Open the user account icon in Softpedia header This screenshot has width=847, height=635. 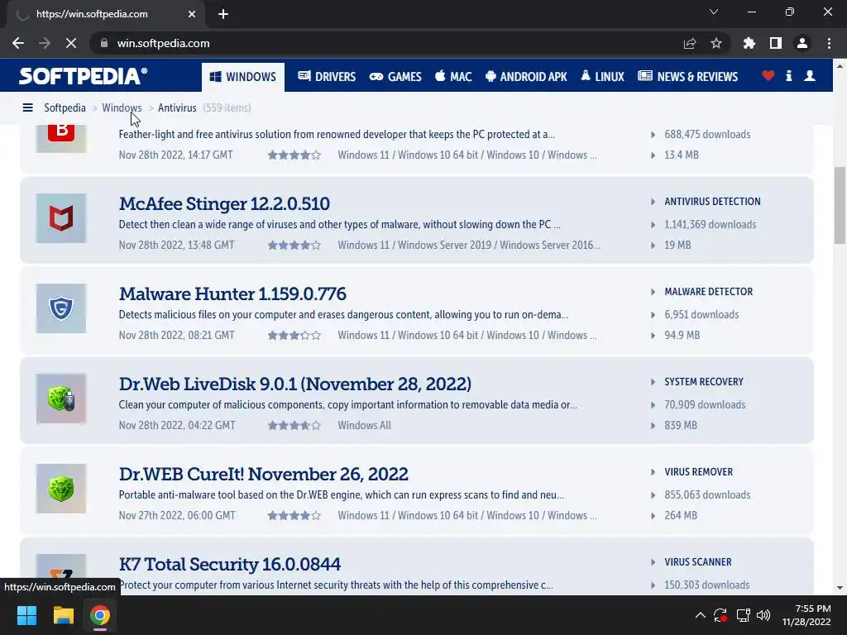(x=809, y=75)
